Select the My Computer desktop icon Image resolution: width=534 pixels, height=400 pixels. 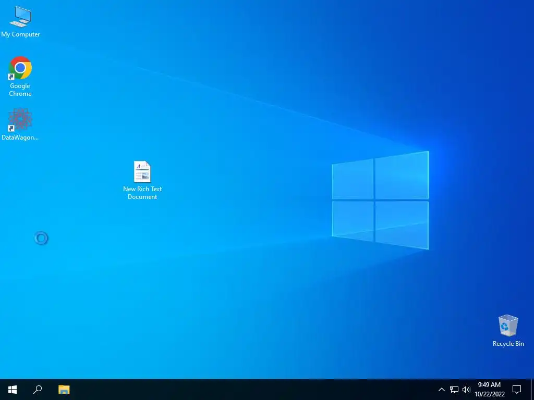[x=20, y=22]
